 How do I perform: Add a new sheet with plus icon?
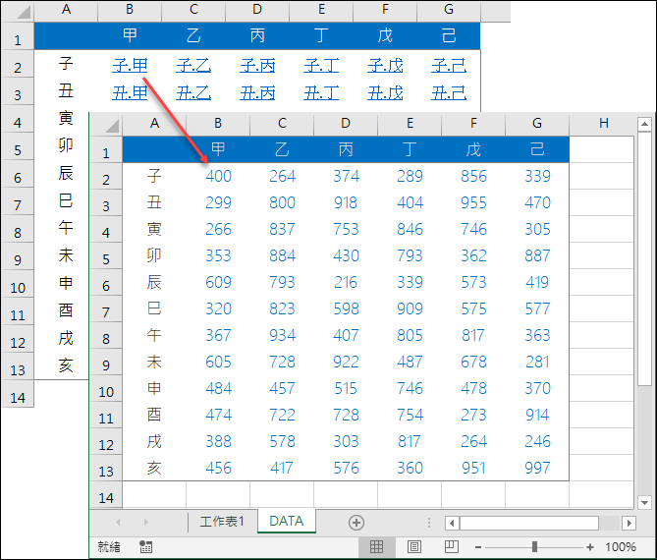356,523
